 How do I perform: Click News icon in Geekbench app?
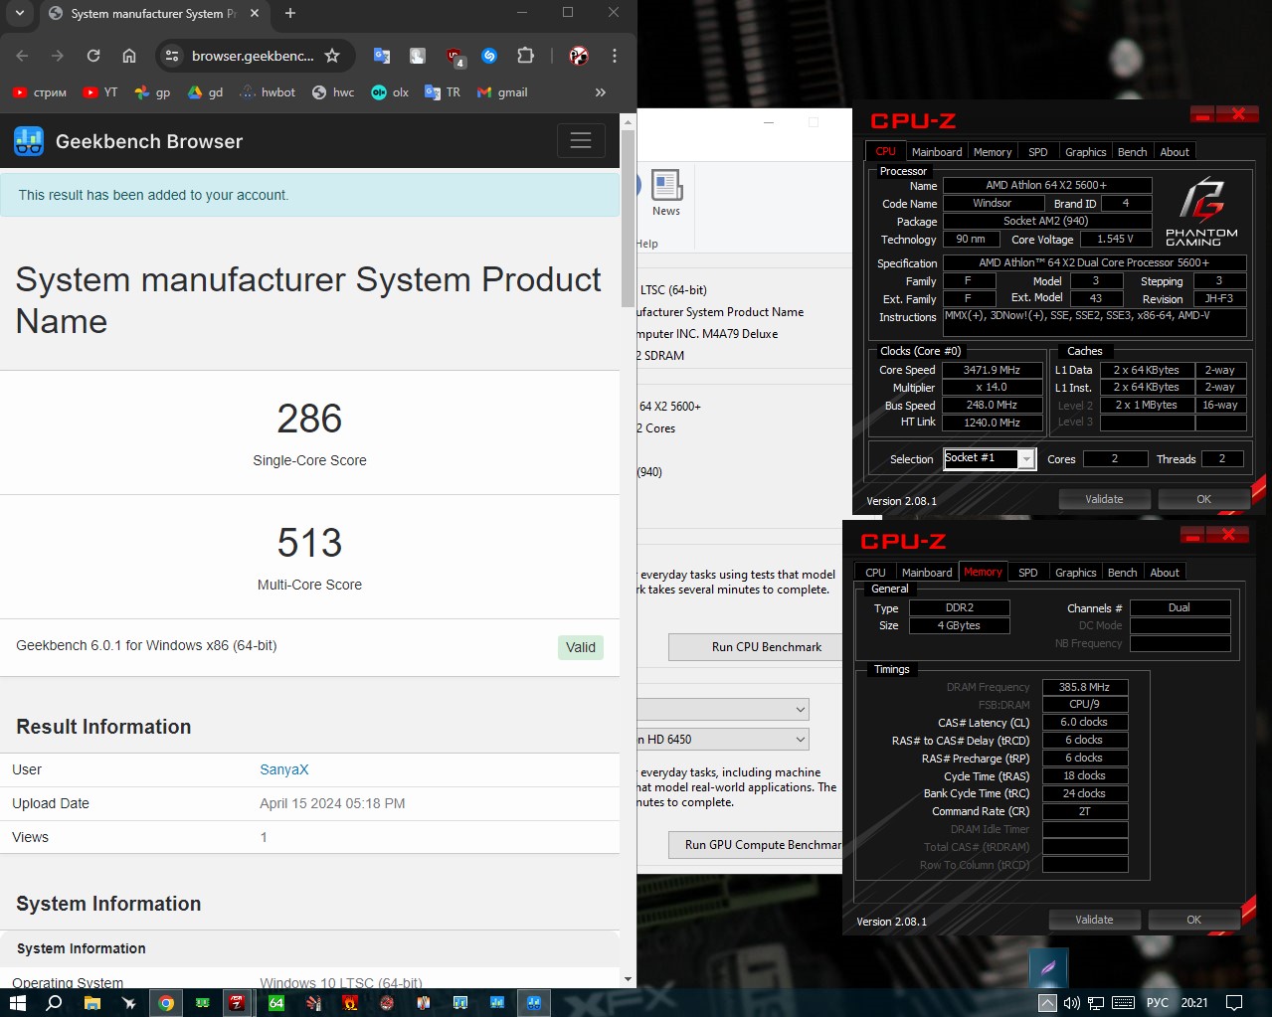666,193
